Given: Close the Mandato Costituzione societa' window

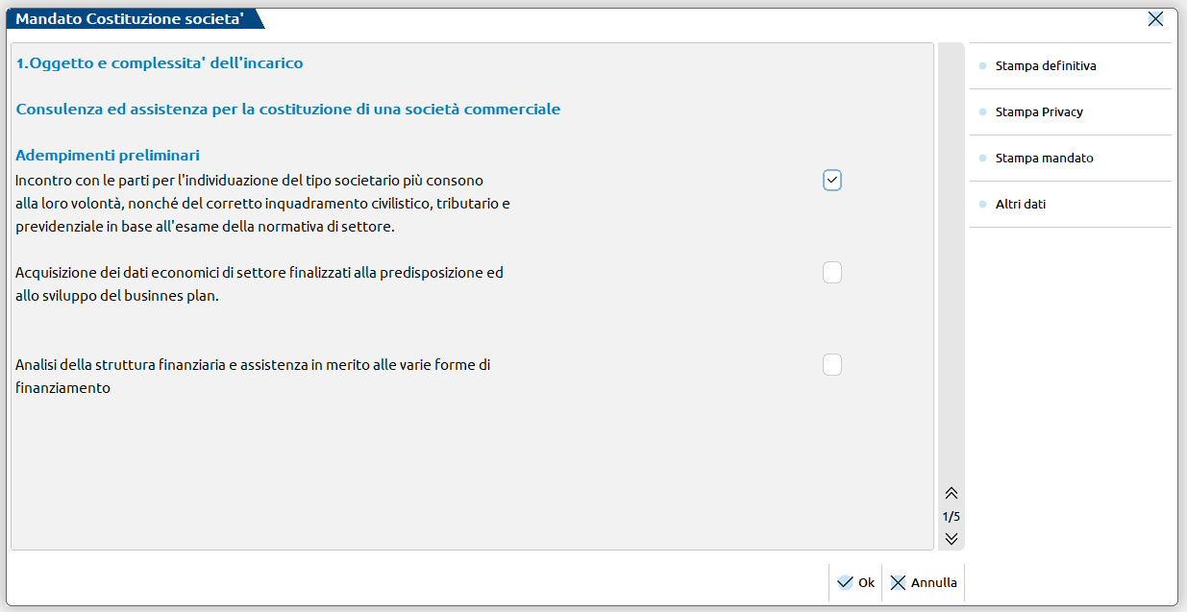Looking at the screenshot, I should [x=1155, y=19].
